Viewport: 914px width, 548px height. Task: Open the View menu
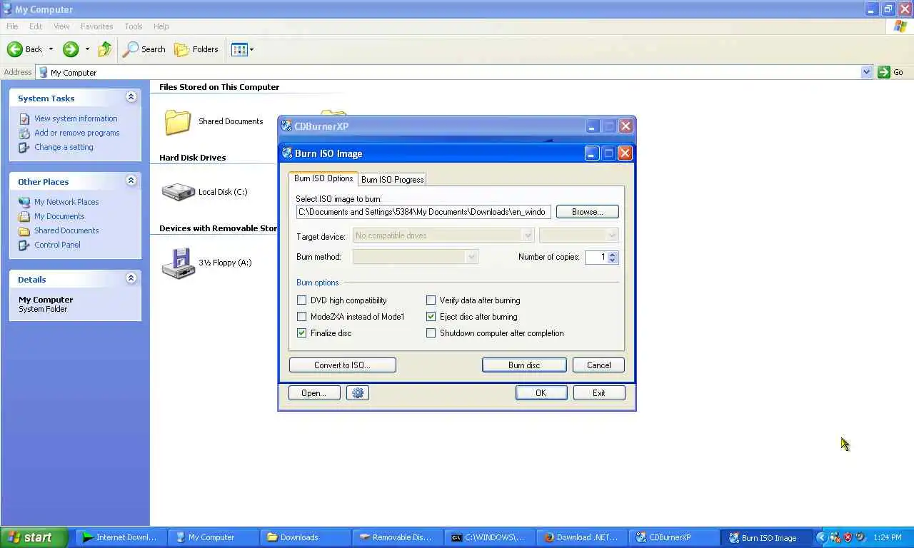(61, 26)
